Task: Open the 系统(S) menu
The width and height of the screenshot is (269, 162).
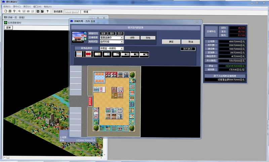Action: pyautogui.click(x=7, y=6)
